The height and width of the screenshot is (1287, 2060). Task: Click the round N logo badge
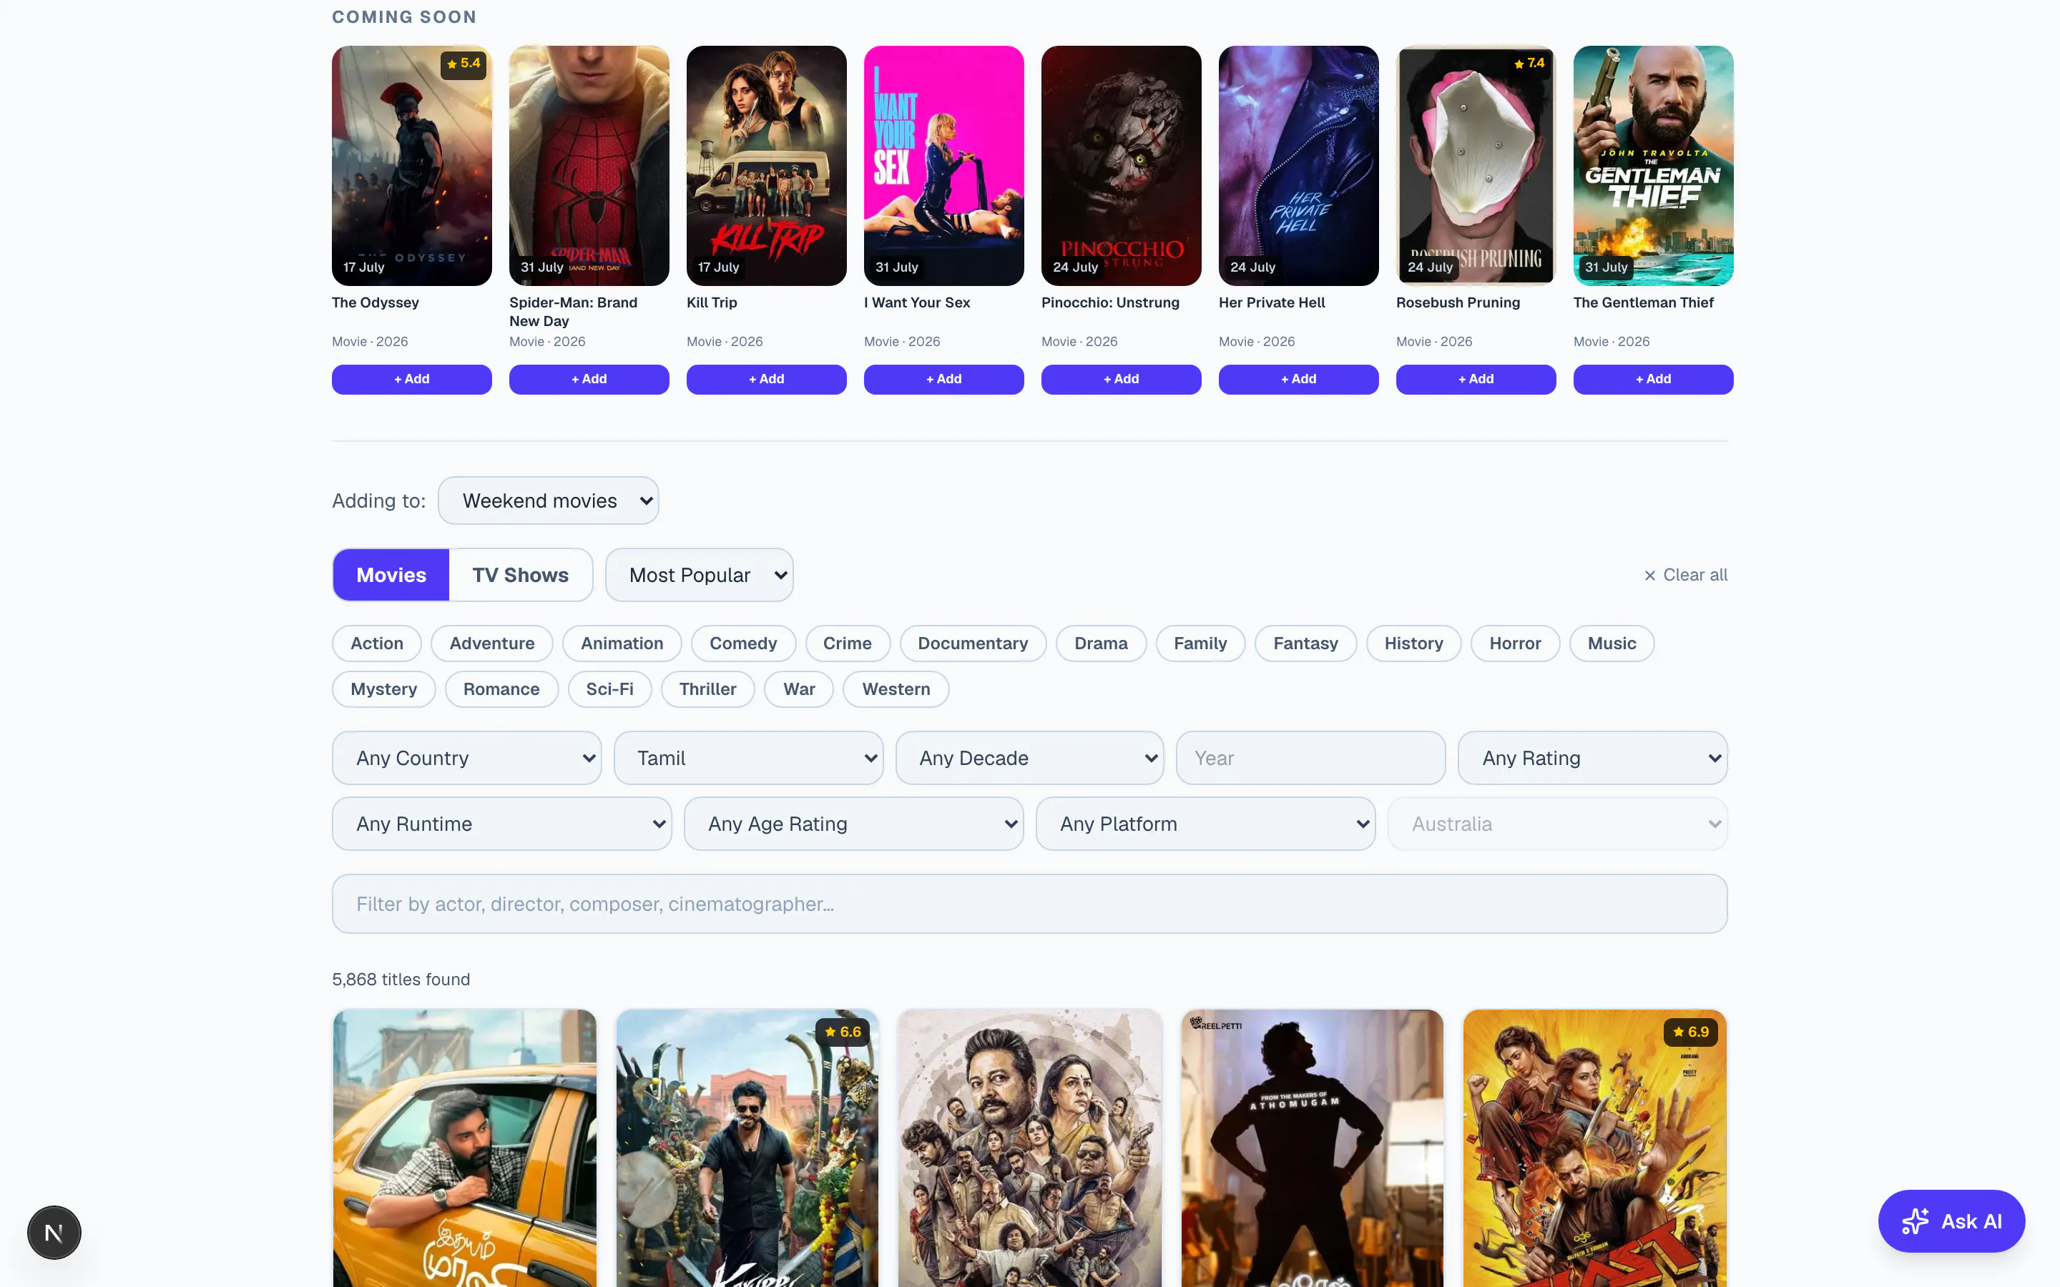pyautogui.click(x=54, y=1232)
